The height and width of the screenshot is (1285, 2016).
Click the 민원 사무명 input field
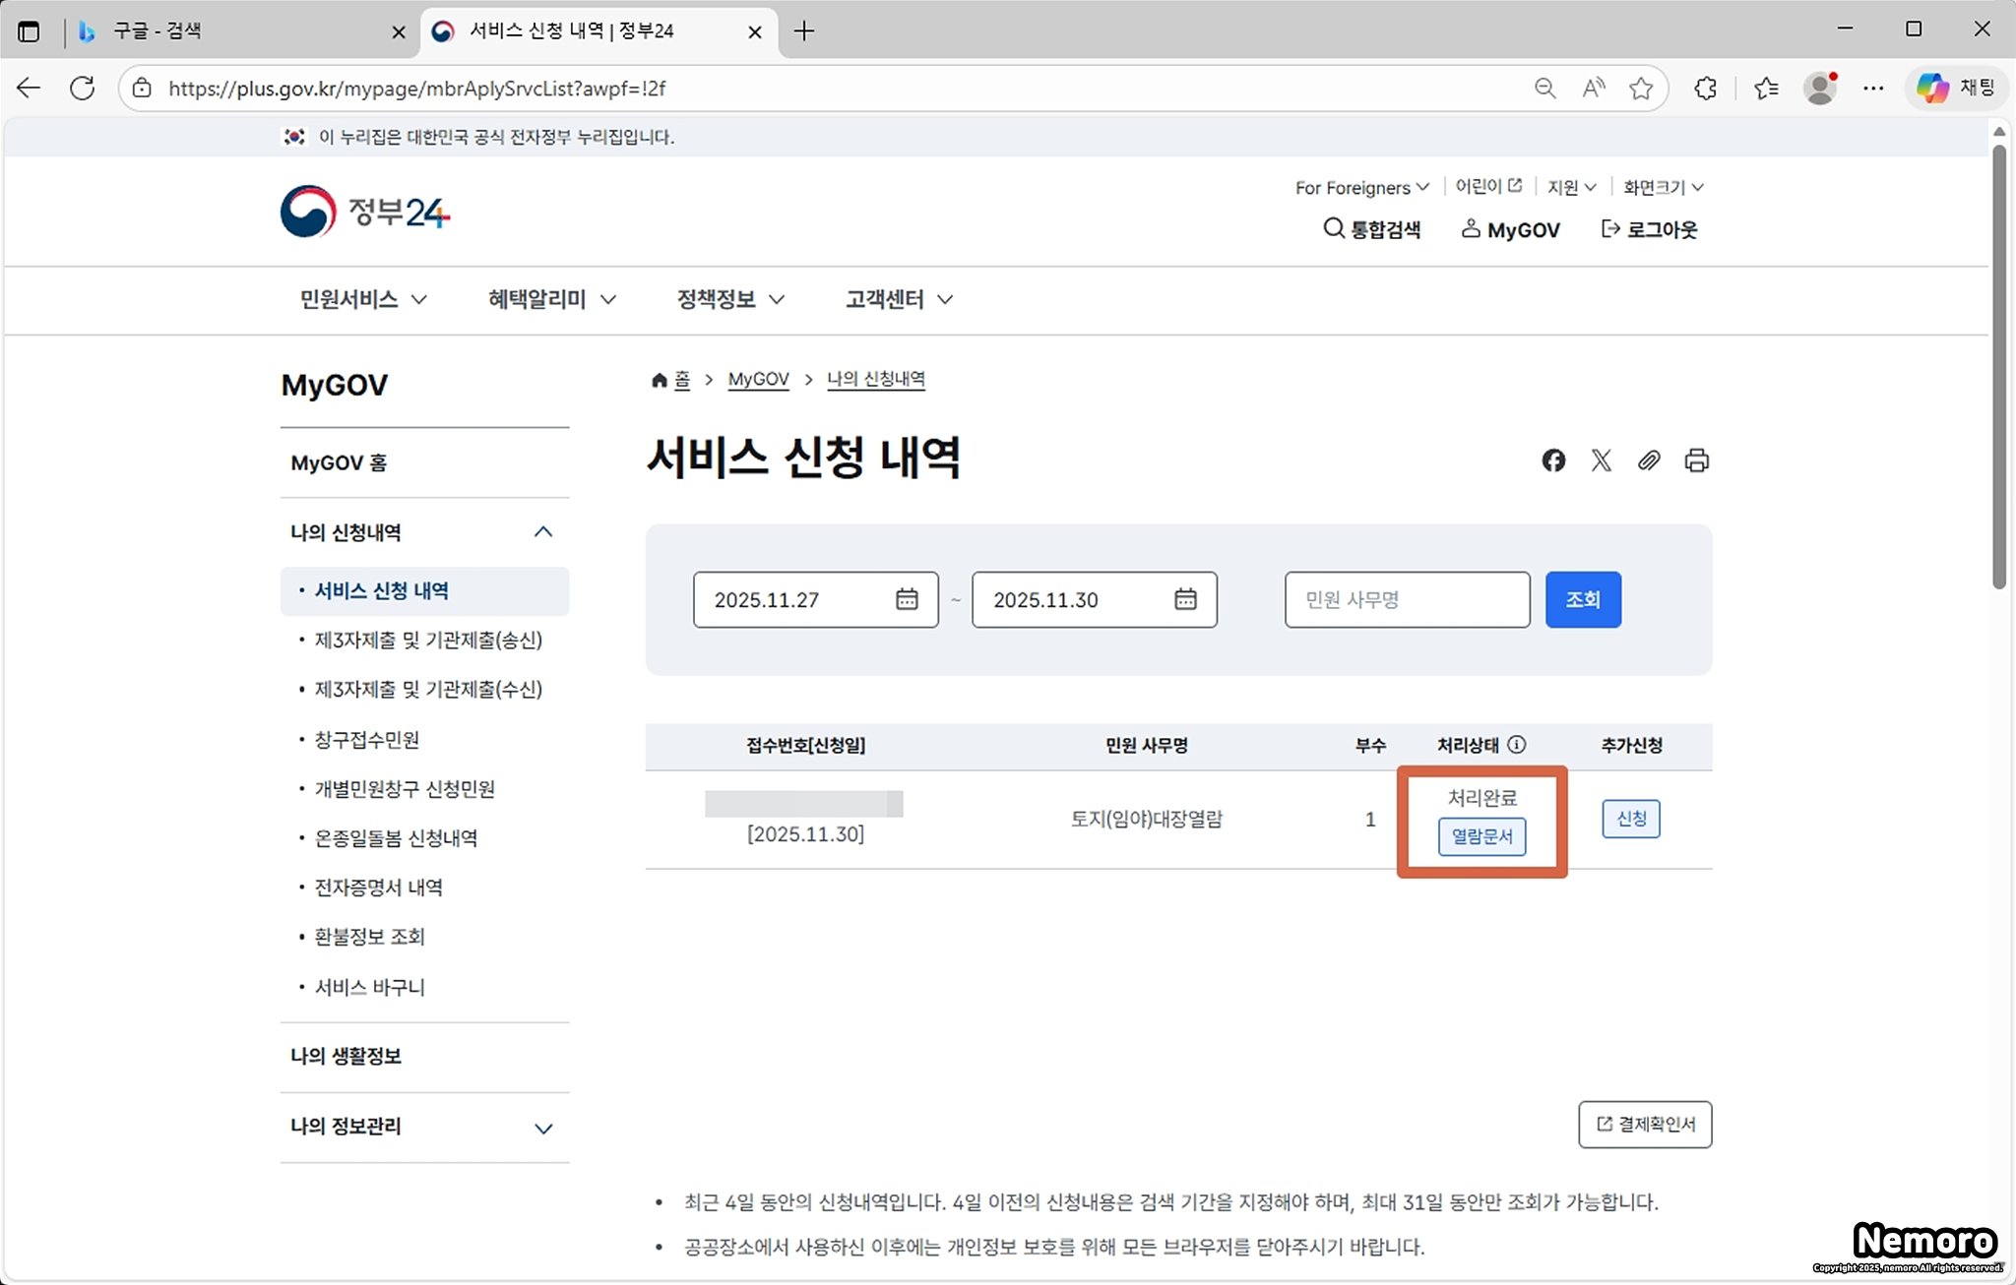point(1407,599)
